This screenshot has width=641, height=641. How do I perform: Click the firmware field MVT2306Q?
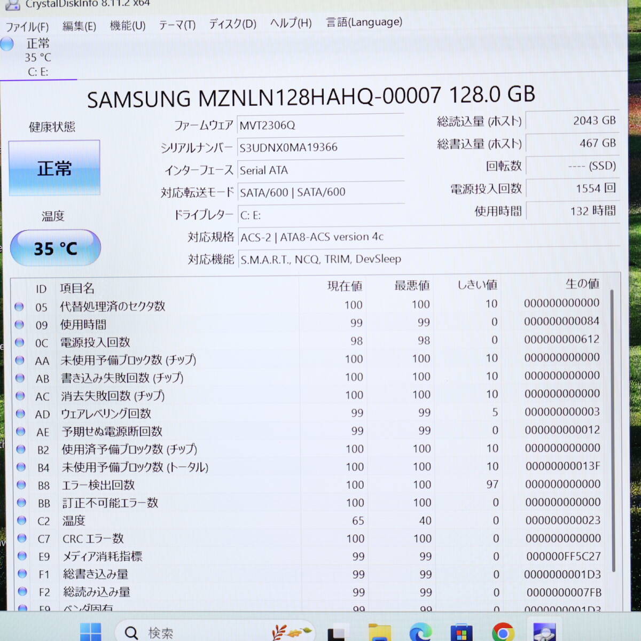tap(320, 125)
